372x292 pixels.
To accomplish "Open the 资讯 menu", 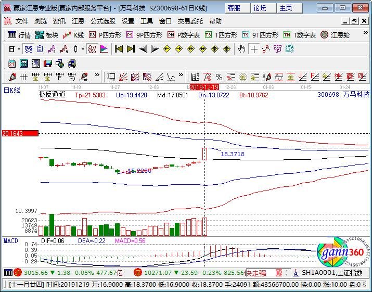I will coord(59,21).
